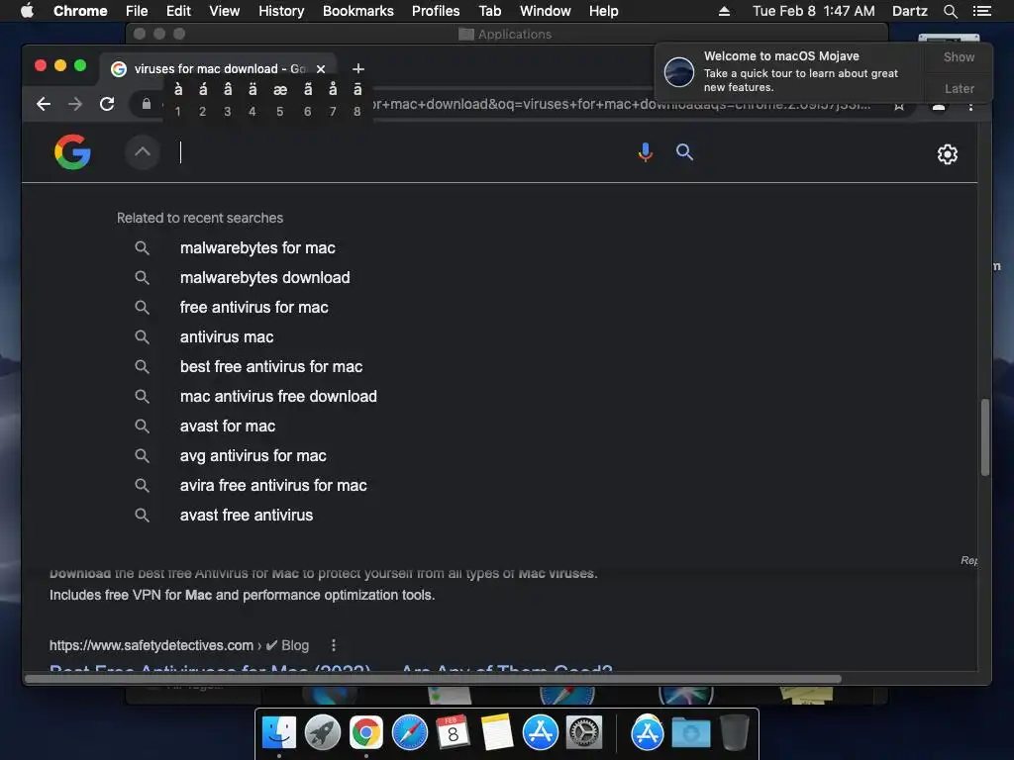Choose suggestion malwarebytes for mac
The image size is (1014, 760).
pyautogui.click(x=257, y=248)
